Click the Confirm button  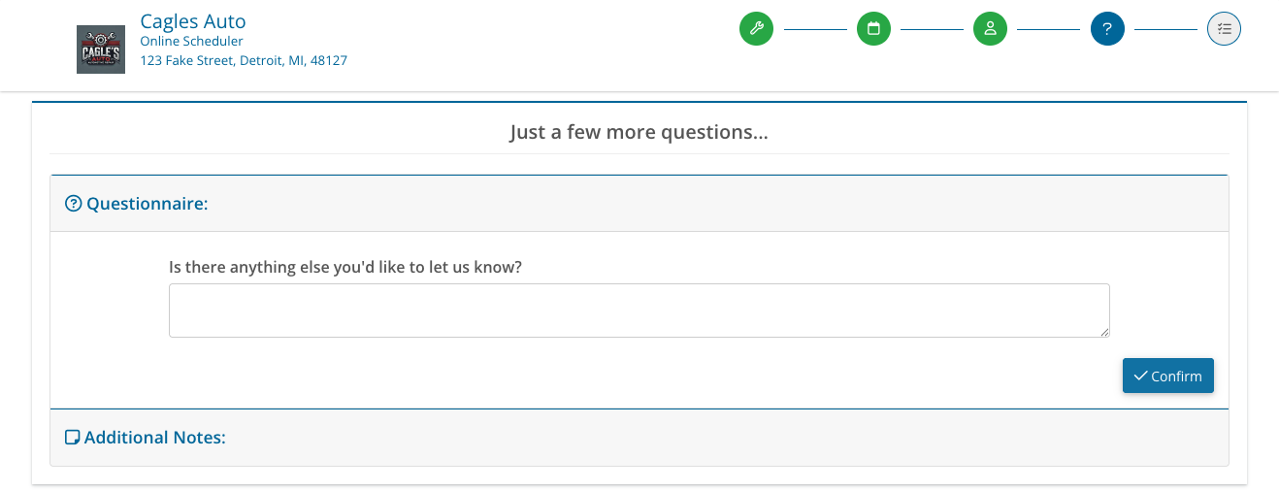pos(1168,376)
